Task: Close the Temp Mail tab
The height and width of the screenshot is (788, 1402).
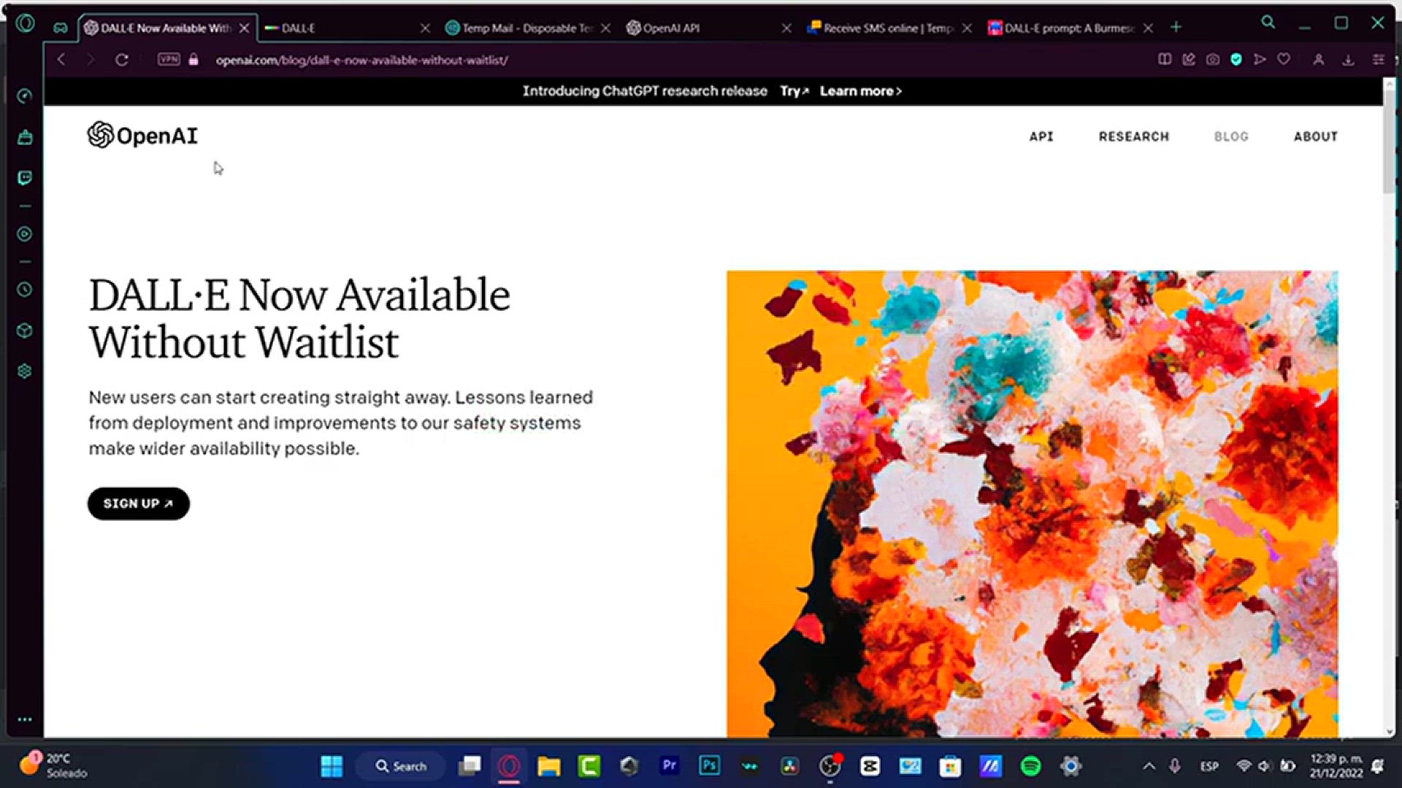Action: point(605,28)
